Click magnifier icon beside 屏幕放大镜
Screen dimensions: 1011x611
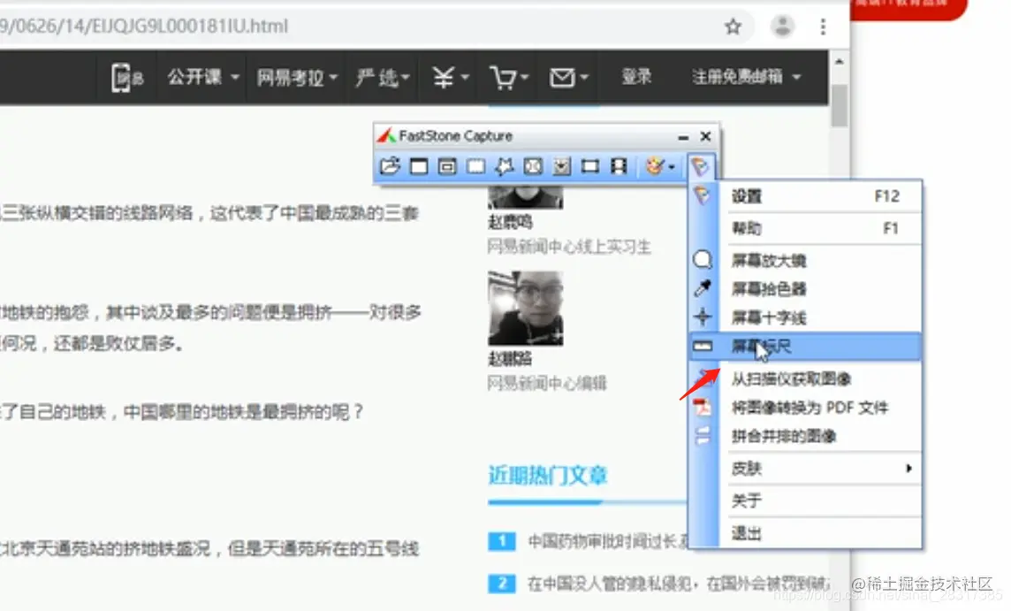(x=703, y=260)
